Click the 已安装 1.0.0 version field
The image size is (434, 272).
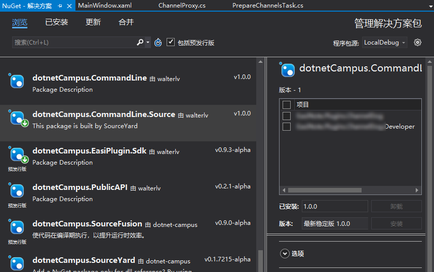tap(335, 207)
